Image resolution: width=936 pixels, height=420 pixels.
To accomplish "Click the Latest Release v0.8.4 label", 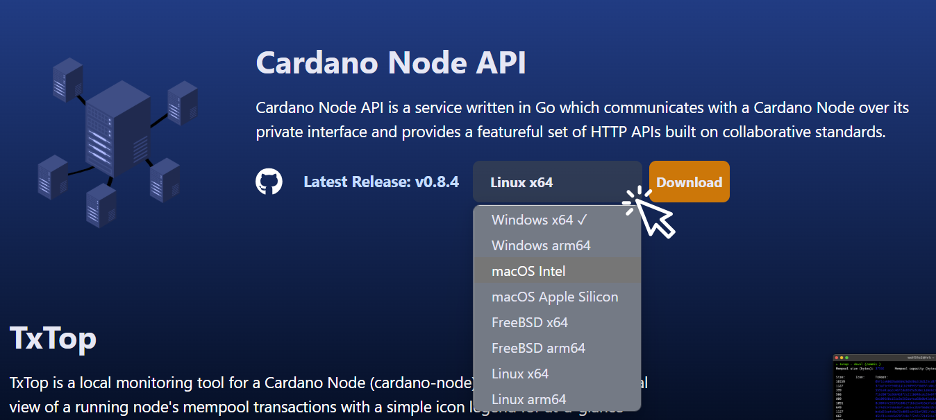I will (381, 182).
